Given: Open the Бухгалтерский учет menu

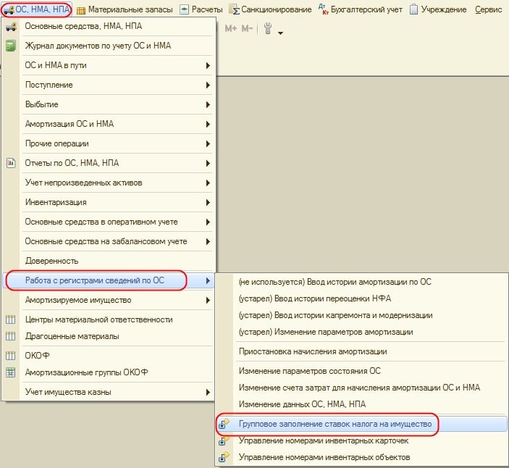Looking at the screenshot, I should click(x=360, y=9).
